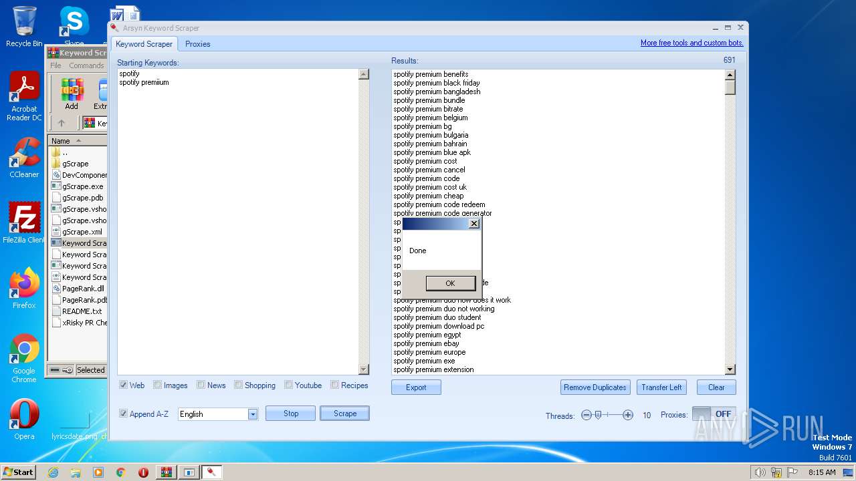Select README.txt in WinRAR list
856x481 pixels.
point(82,311)
